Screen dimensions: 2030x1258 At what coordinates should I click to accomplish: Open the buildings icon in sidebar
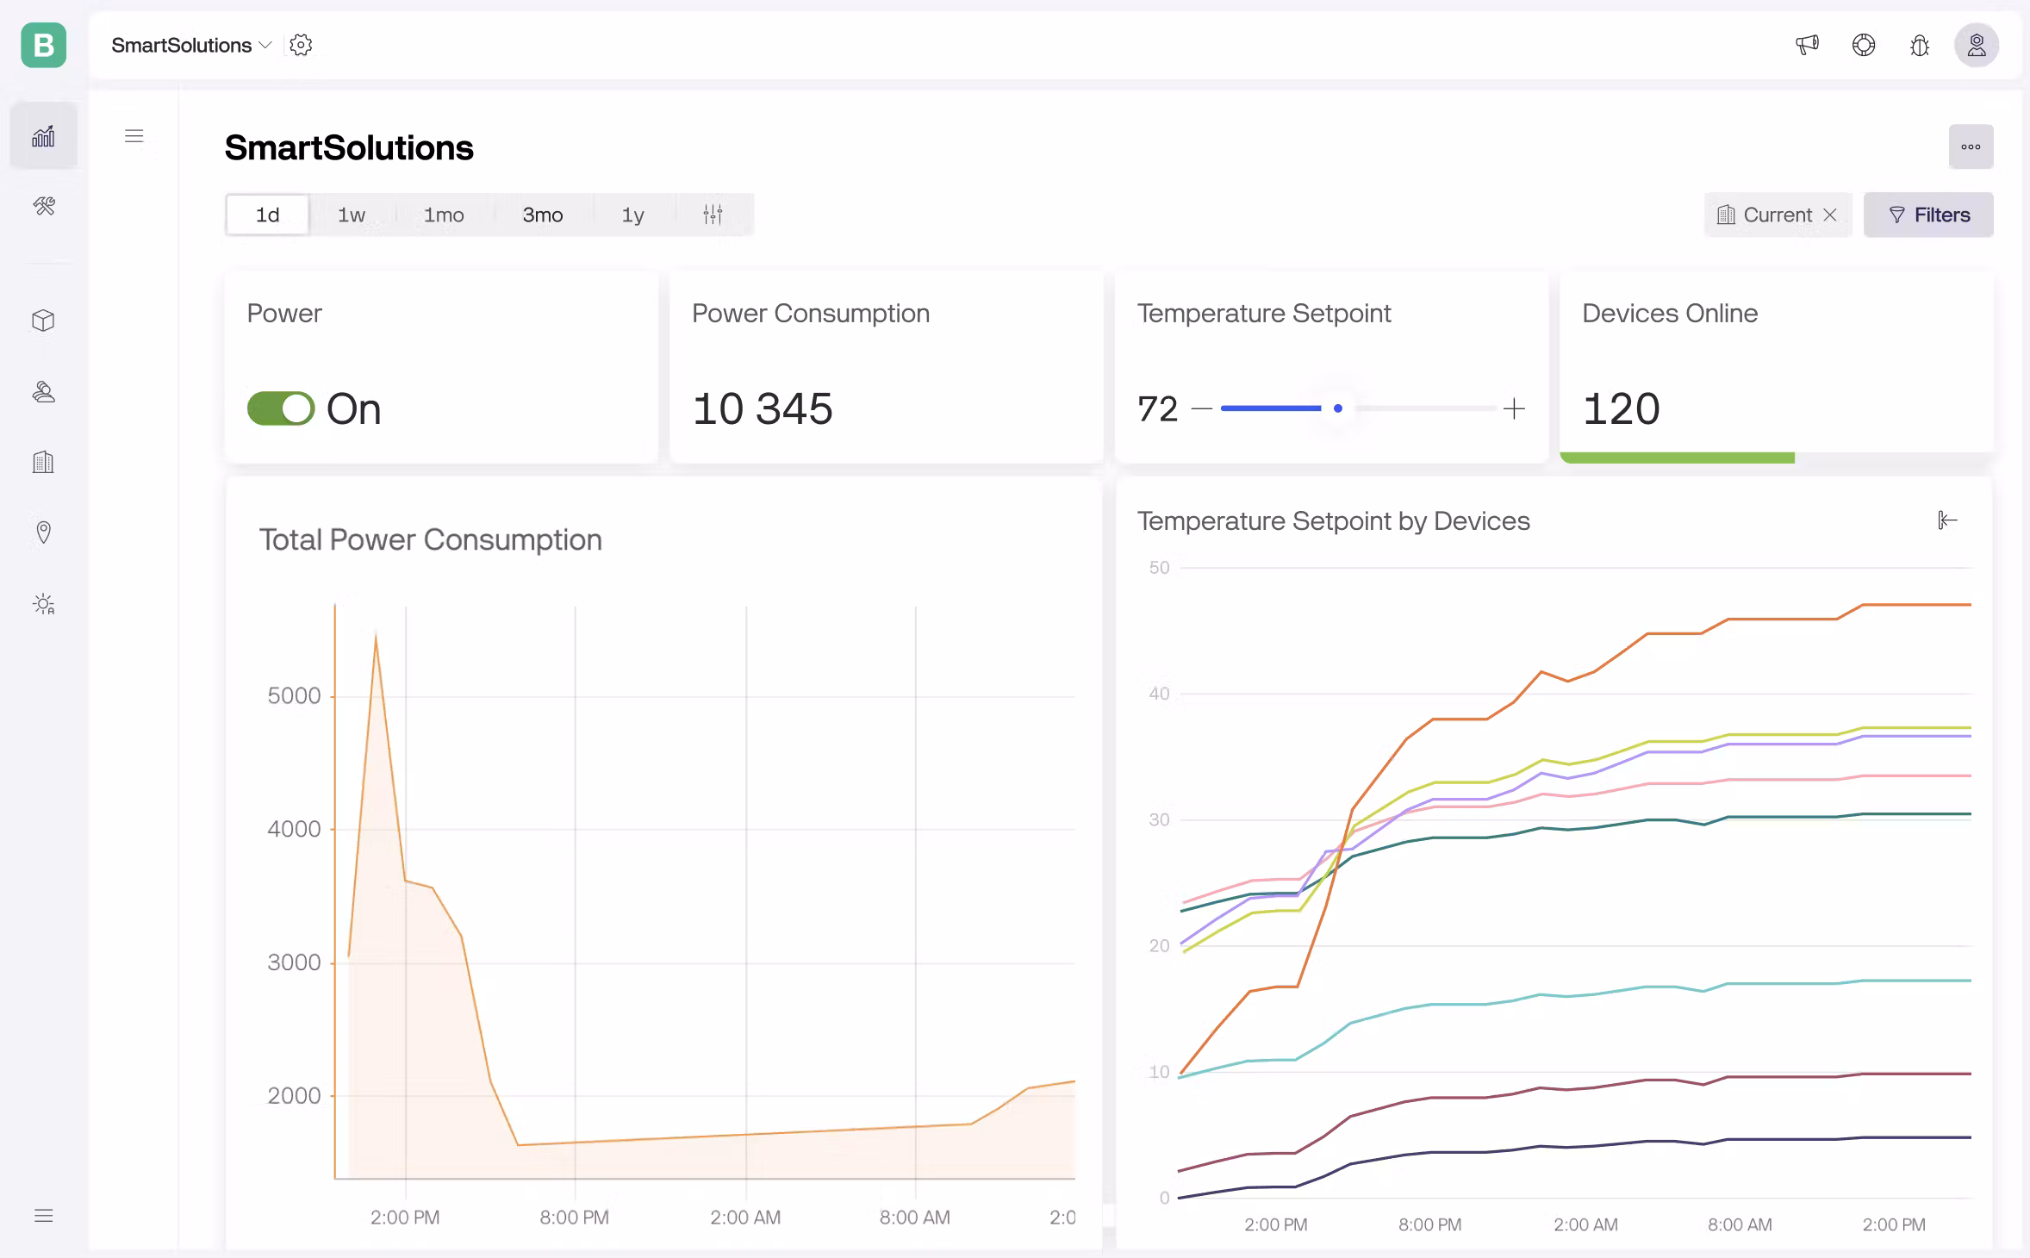[44, 463]
